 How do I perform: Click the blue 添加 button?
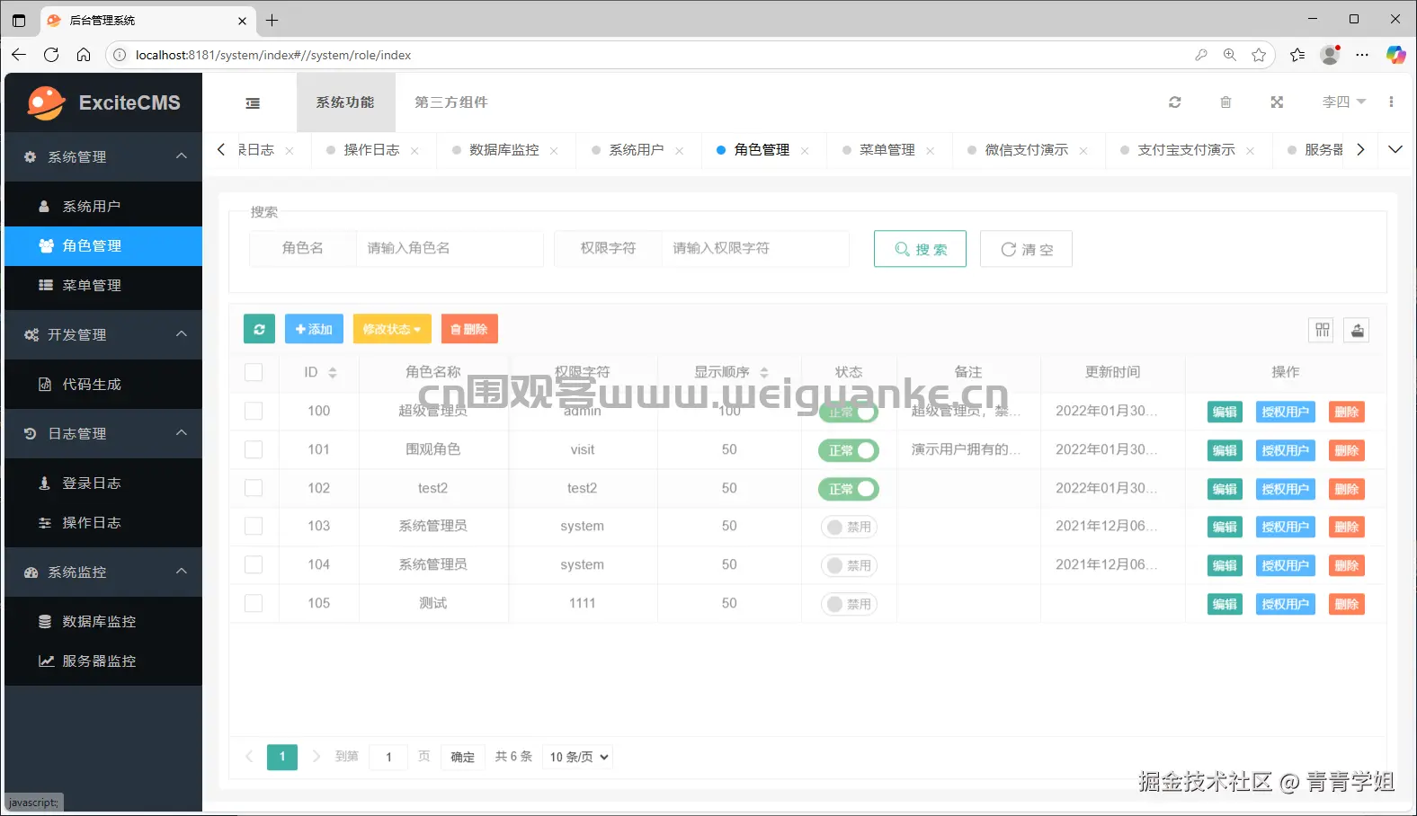[x=314, y=329]
